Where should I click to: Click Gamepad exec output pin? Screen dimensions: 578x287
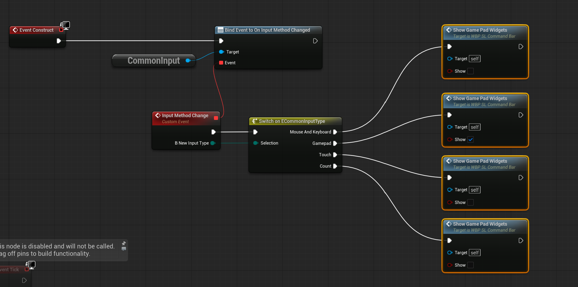(335, 143)
